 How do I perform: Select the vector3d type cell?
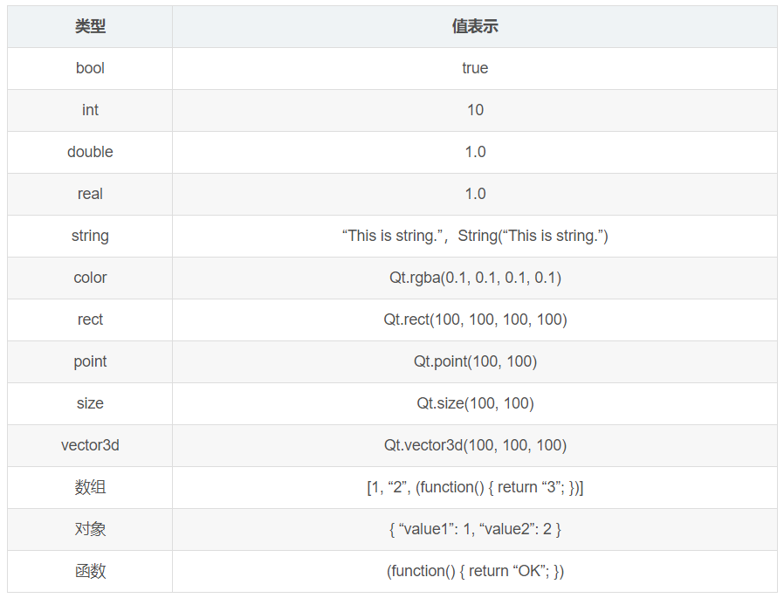coord(90,445)
